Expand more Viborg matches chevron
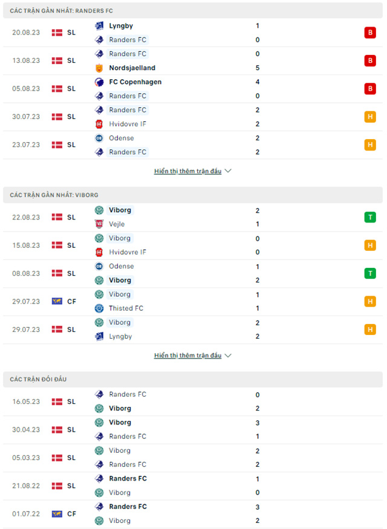387x529 pixels. tap(228, 355)
